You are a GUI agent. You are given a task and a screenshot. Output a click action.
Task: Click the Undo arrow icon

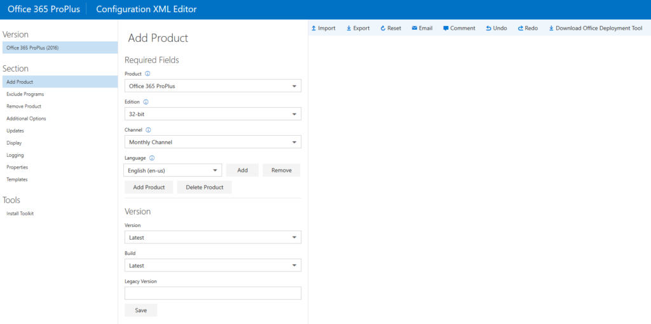[x=489, y=28]
